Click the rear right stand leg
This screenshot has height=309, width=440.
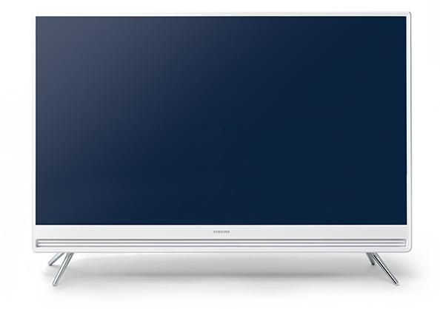pyautogui.click(x=370, y=259)
